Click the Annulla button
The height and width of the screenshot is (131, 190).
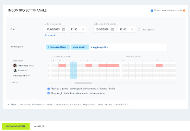pos(39,126)
